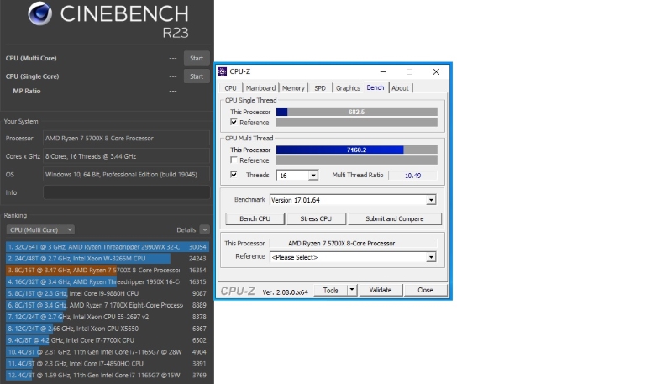
Task: Select ranking row Xeon E5-2697 v2
Action: point(108,317)
